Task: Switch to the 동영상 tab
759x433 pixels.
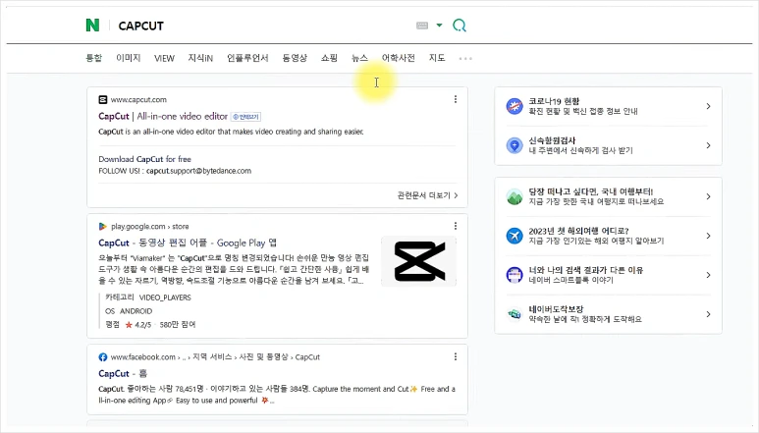Action: 295,58
